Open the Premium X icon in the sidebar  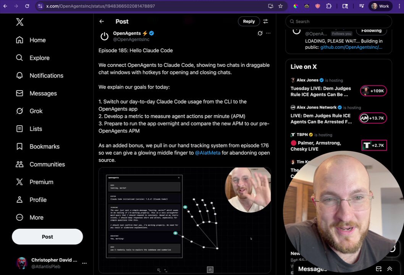click(x=19, y=182)
